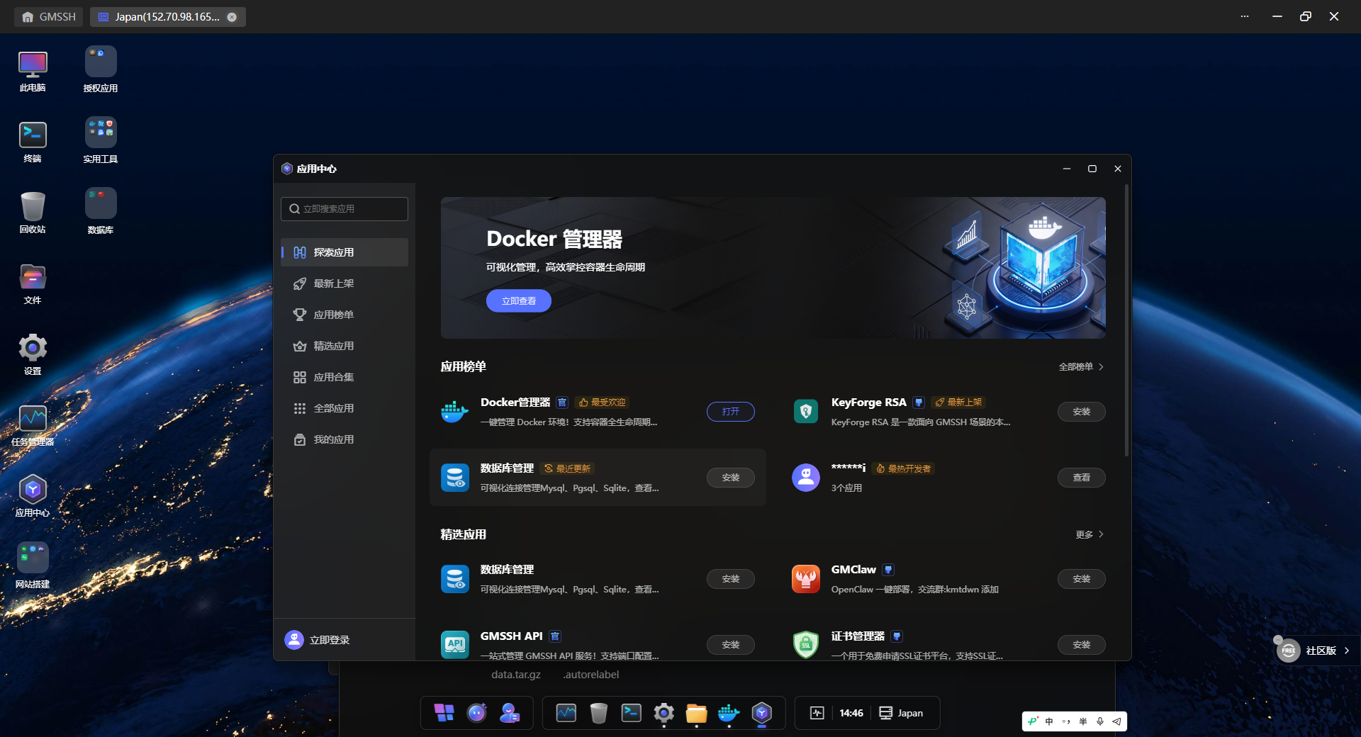Screen dimensions: 1361x737
Task: Click the GMSSH API app icon
Action: tap(454, 645)
